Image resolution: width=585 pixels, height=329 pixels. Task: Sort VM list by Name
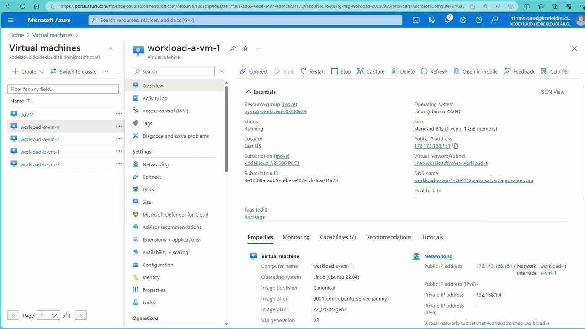(x=21, y=101)
